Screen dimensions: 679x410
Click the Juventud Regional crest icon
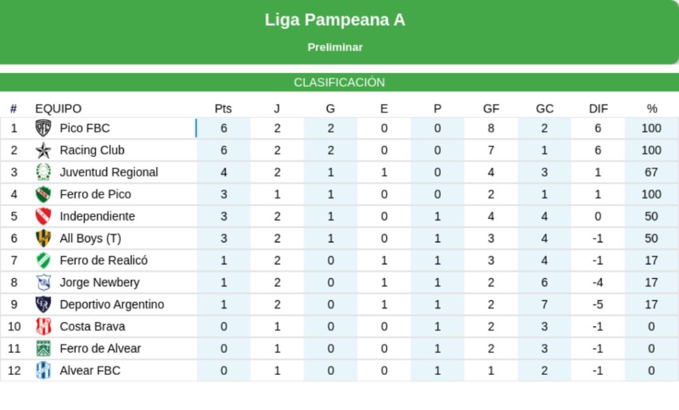[43, 172]
